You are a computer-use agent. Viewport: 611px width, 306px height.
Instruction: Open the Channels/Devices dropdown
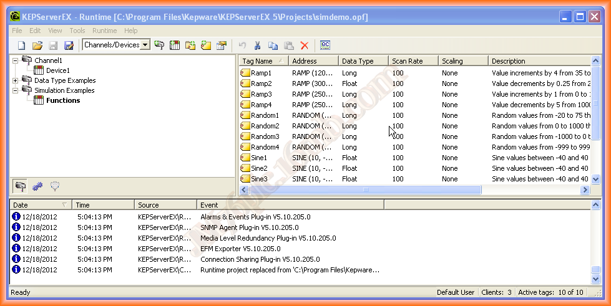tap(145, 45)
